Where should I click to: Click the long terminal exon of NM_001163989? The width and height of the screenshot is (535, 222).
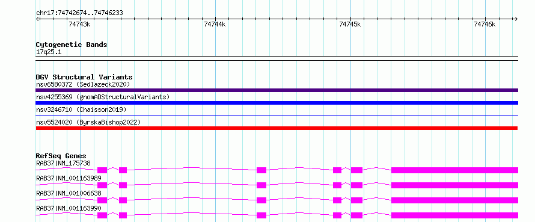(454, 185)
